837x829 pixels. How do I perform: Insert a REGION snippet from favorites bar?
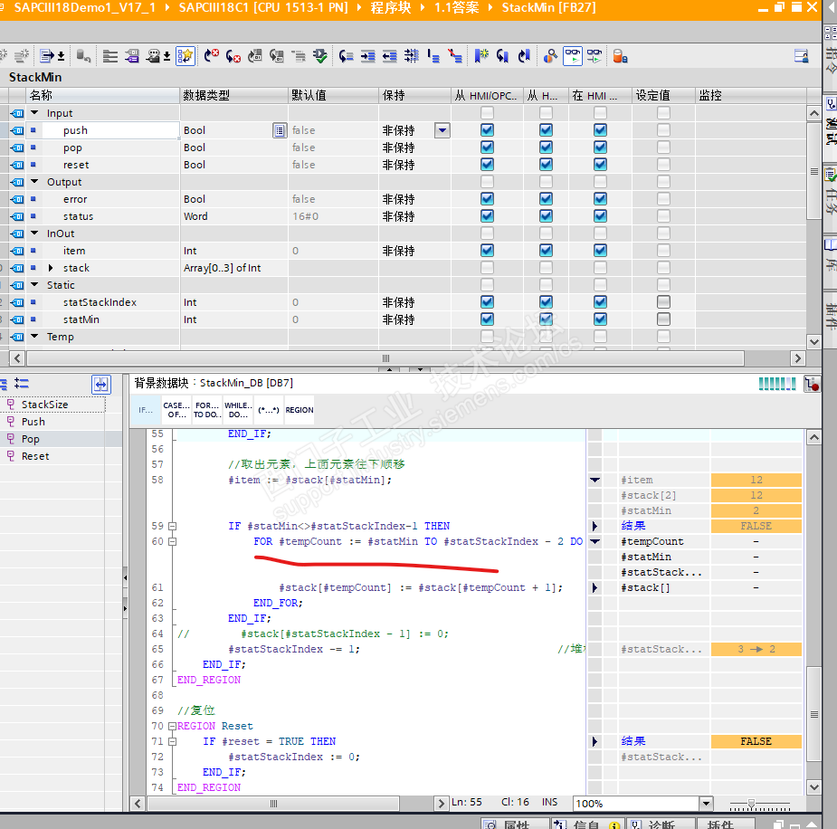click(x=300, y=410)
